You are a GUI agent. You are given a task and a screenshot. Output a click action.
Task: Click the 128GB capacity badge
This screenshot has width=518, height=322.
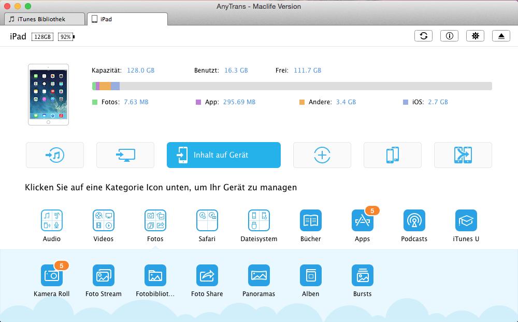pyautogui.click(x=42, y=37)
